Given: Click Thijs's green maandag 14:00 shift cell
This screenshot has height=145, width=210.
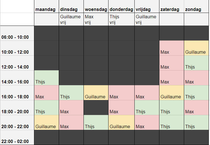Looking at the screenshot, I should coord(46,78).
